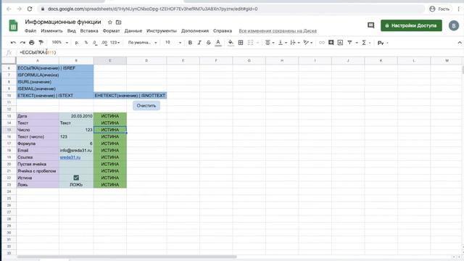Select cell with info@sreda31.ru
The image size is (464, 261).
click(76, 150)
